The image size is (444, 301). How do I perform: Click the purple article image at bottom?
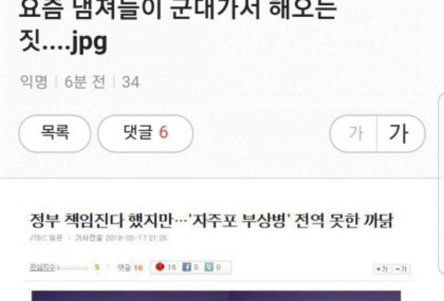(216, 296)
